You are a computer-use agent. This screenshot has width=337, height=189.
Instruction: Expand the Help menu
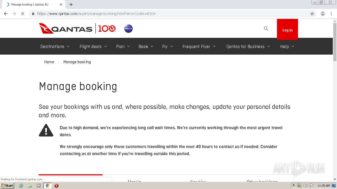(287, 46)
